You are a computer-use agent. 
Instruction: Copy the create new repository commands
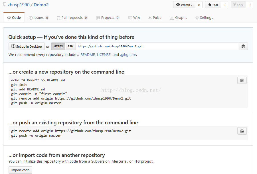pos(242,80)
